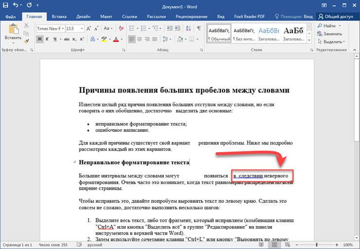Undo the last action
This screenshot has width=360, height=249.
tap(16, 5)
